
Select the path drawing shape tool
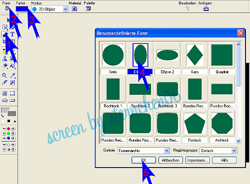5,34
